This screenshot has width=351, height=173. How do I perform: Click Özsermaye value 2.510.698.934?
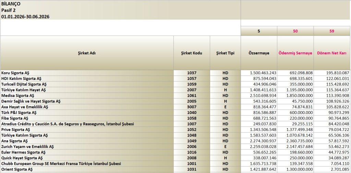[259, 95]
